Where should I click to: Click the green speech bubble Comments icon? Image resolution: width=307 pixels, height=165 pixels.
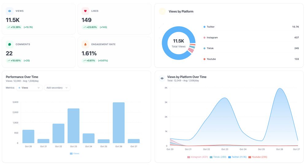point(10,45)
